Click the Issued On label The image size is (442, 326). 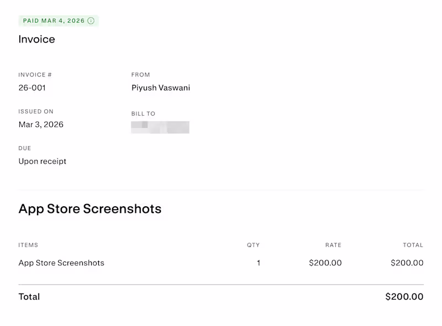(36, 111)
